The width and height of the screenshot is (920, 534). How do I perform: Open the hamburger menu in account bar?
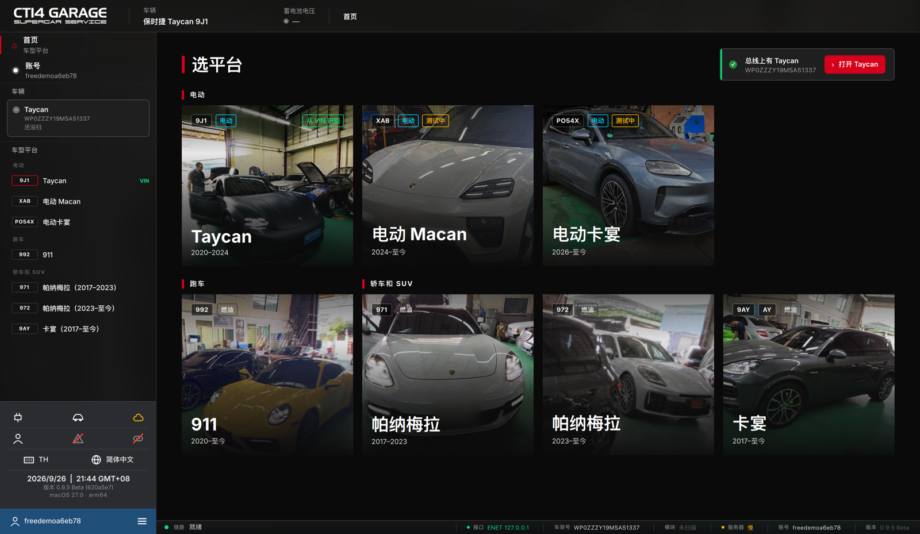click(x=142, y=521)
